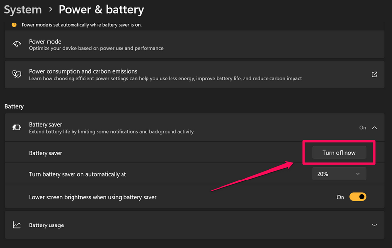Toggle lower screen brightness switch off
This screenshot has width=392, height=248.
[358, 197]
